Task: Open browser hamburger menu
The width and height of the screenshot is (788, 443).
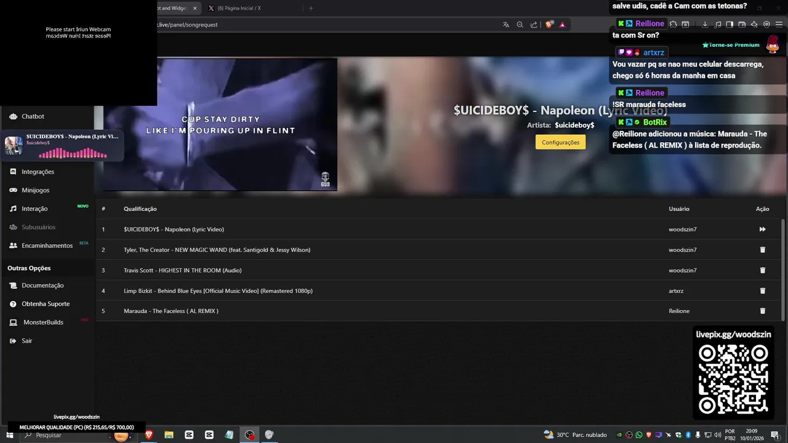Action: pyautogui.click(x=779, y=25)
